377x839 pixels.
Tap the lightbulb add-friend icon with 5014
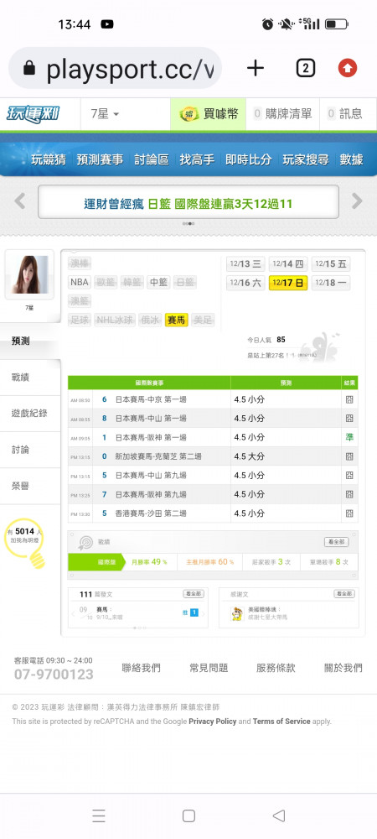point(25,542)
